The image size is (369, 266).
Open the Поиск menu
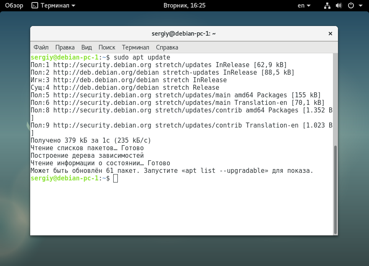click(107, 47)
